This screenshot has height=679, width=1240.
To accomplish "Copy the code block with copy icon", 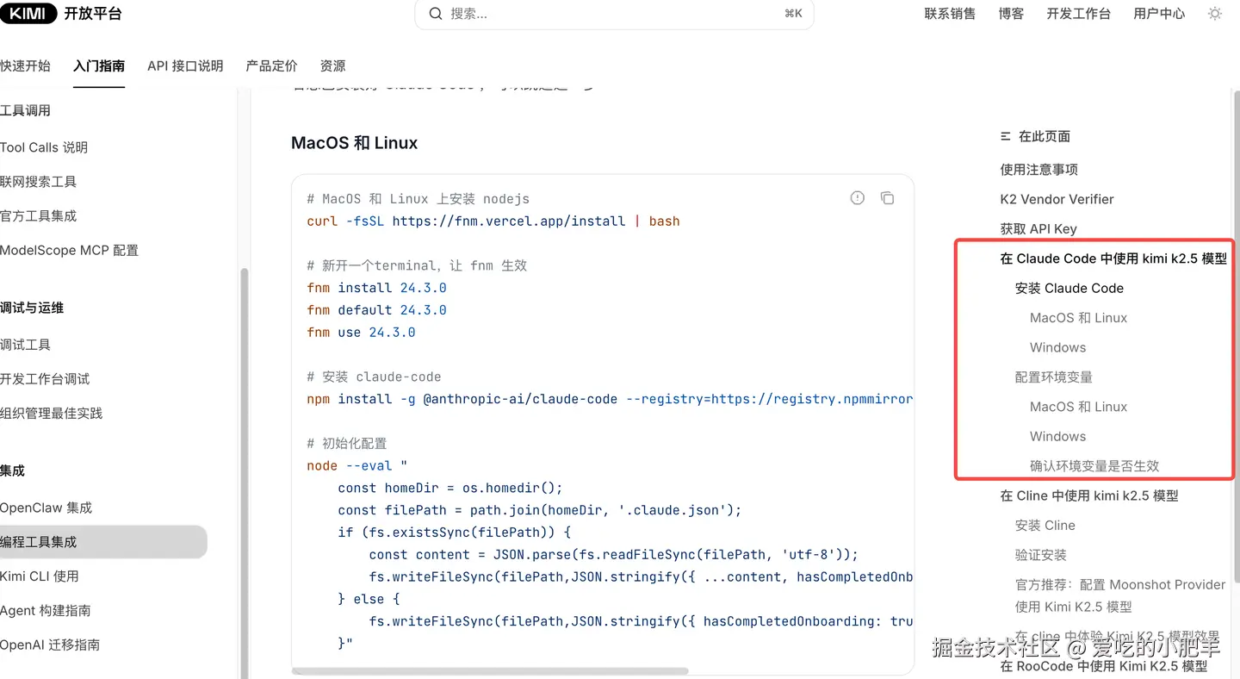I will 887,198.
